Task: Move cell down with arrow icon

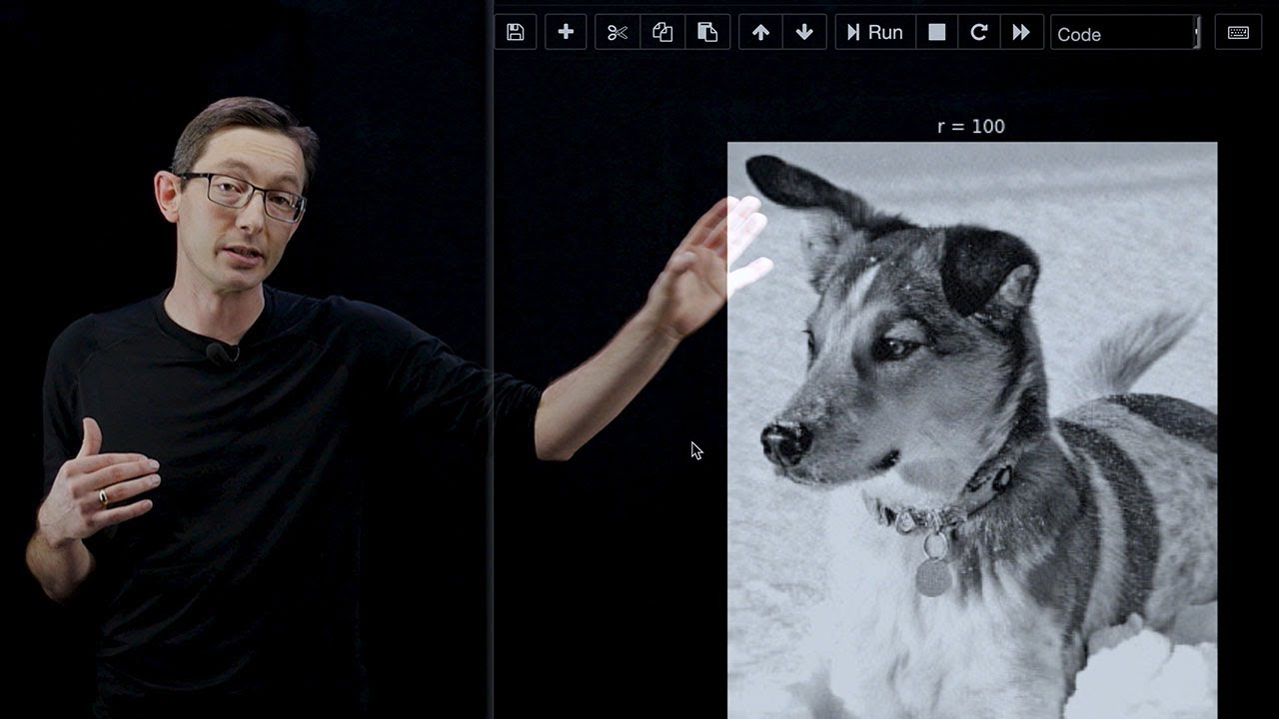Action: pyautogui.click(x=804, y=32)
